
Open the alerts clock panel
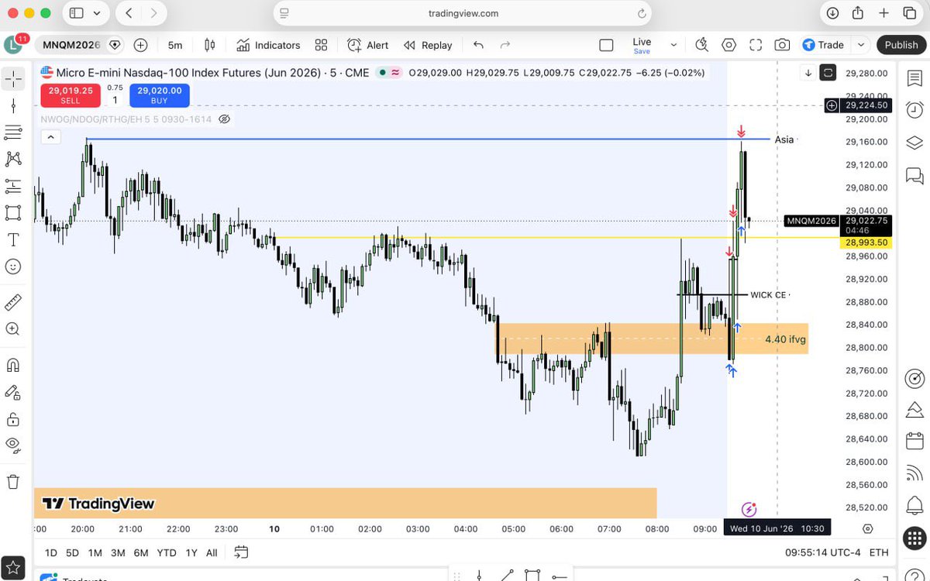pyautogui.click(x=914, y=111)
